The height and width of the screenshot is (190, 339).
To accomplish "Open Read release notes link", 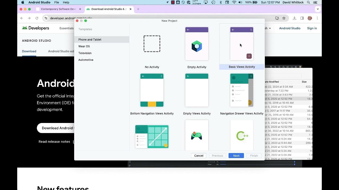I will [54, 142].
